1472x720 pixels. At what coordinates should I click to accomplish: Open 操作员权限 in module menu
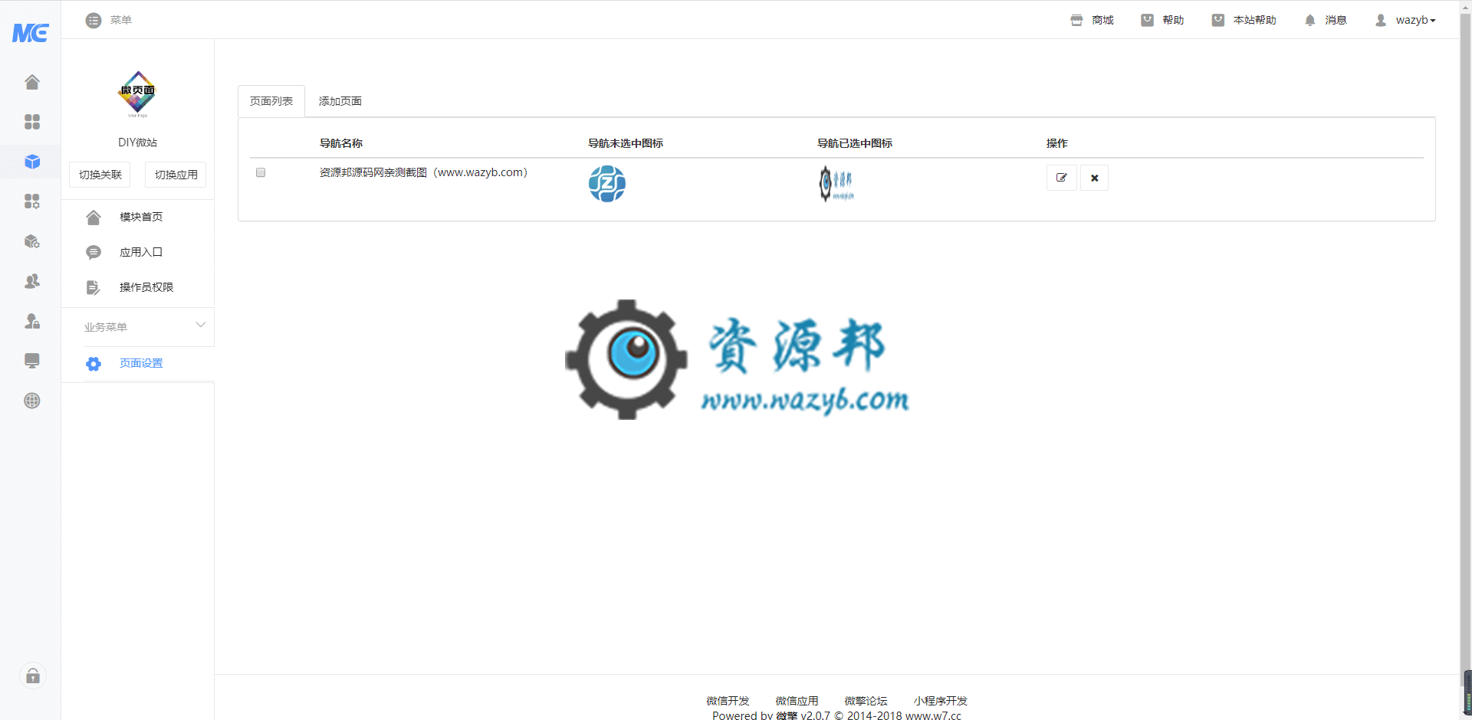(137, 288)
